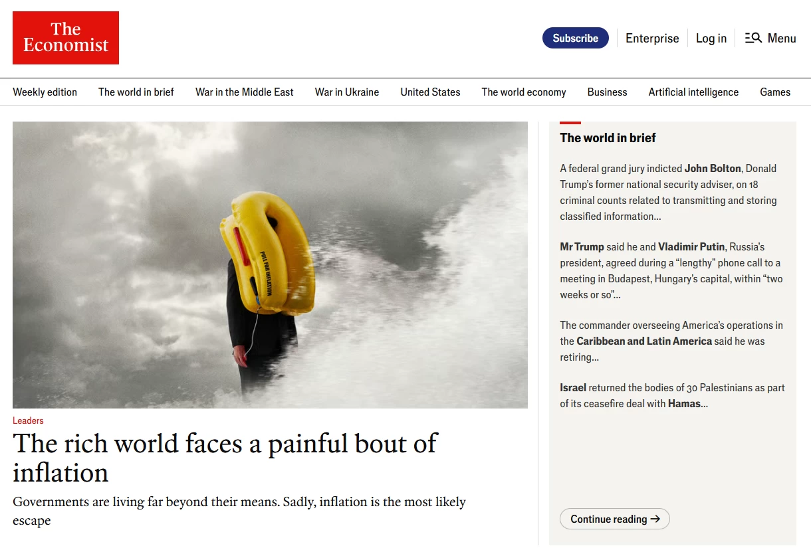Open Artificial intelligence section
This screenshot has width=811, height=548.
click(x=693, y=92)
